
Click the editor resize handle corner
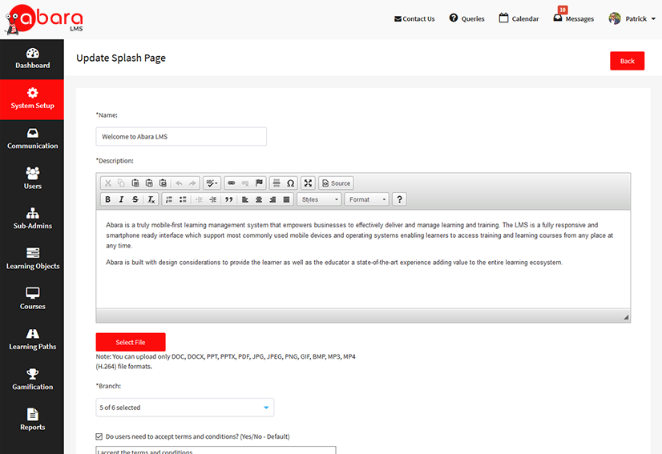pos(626,317)
